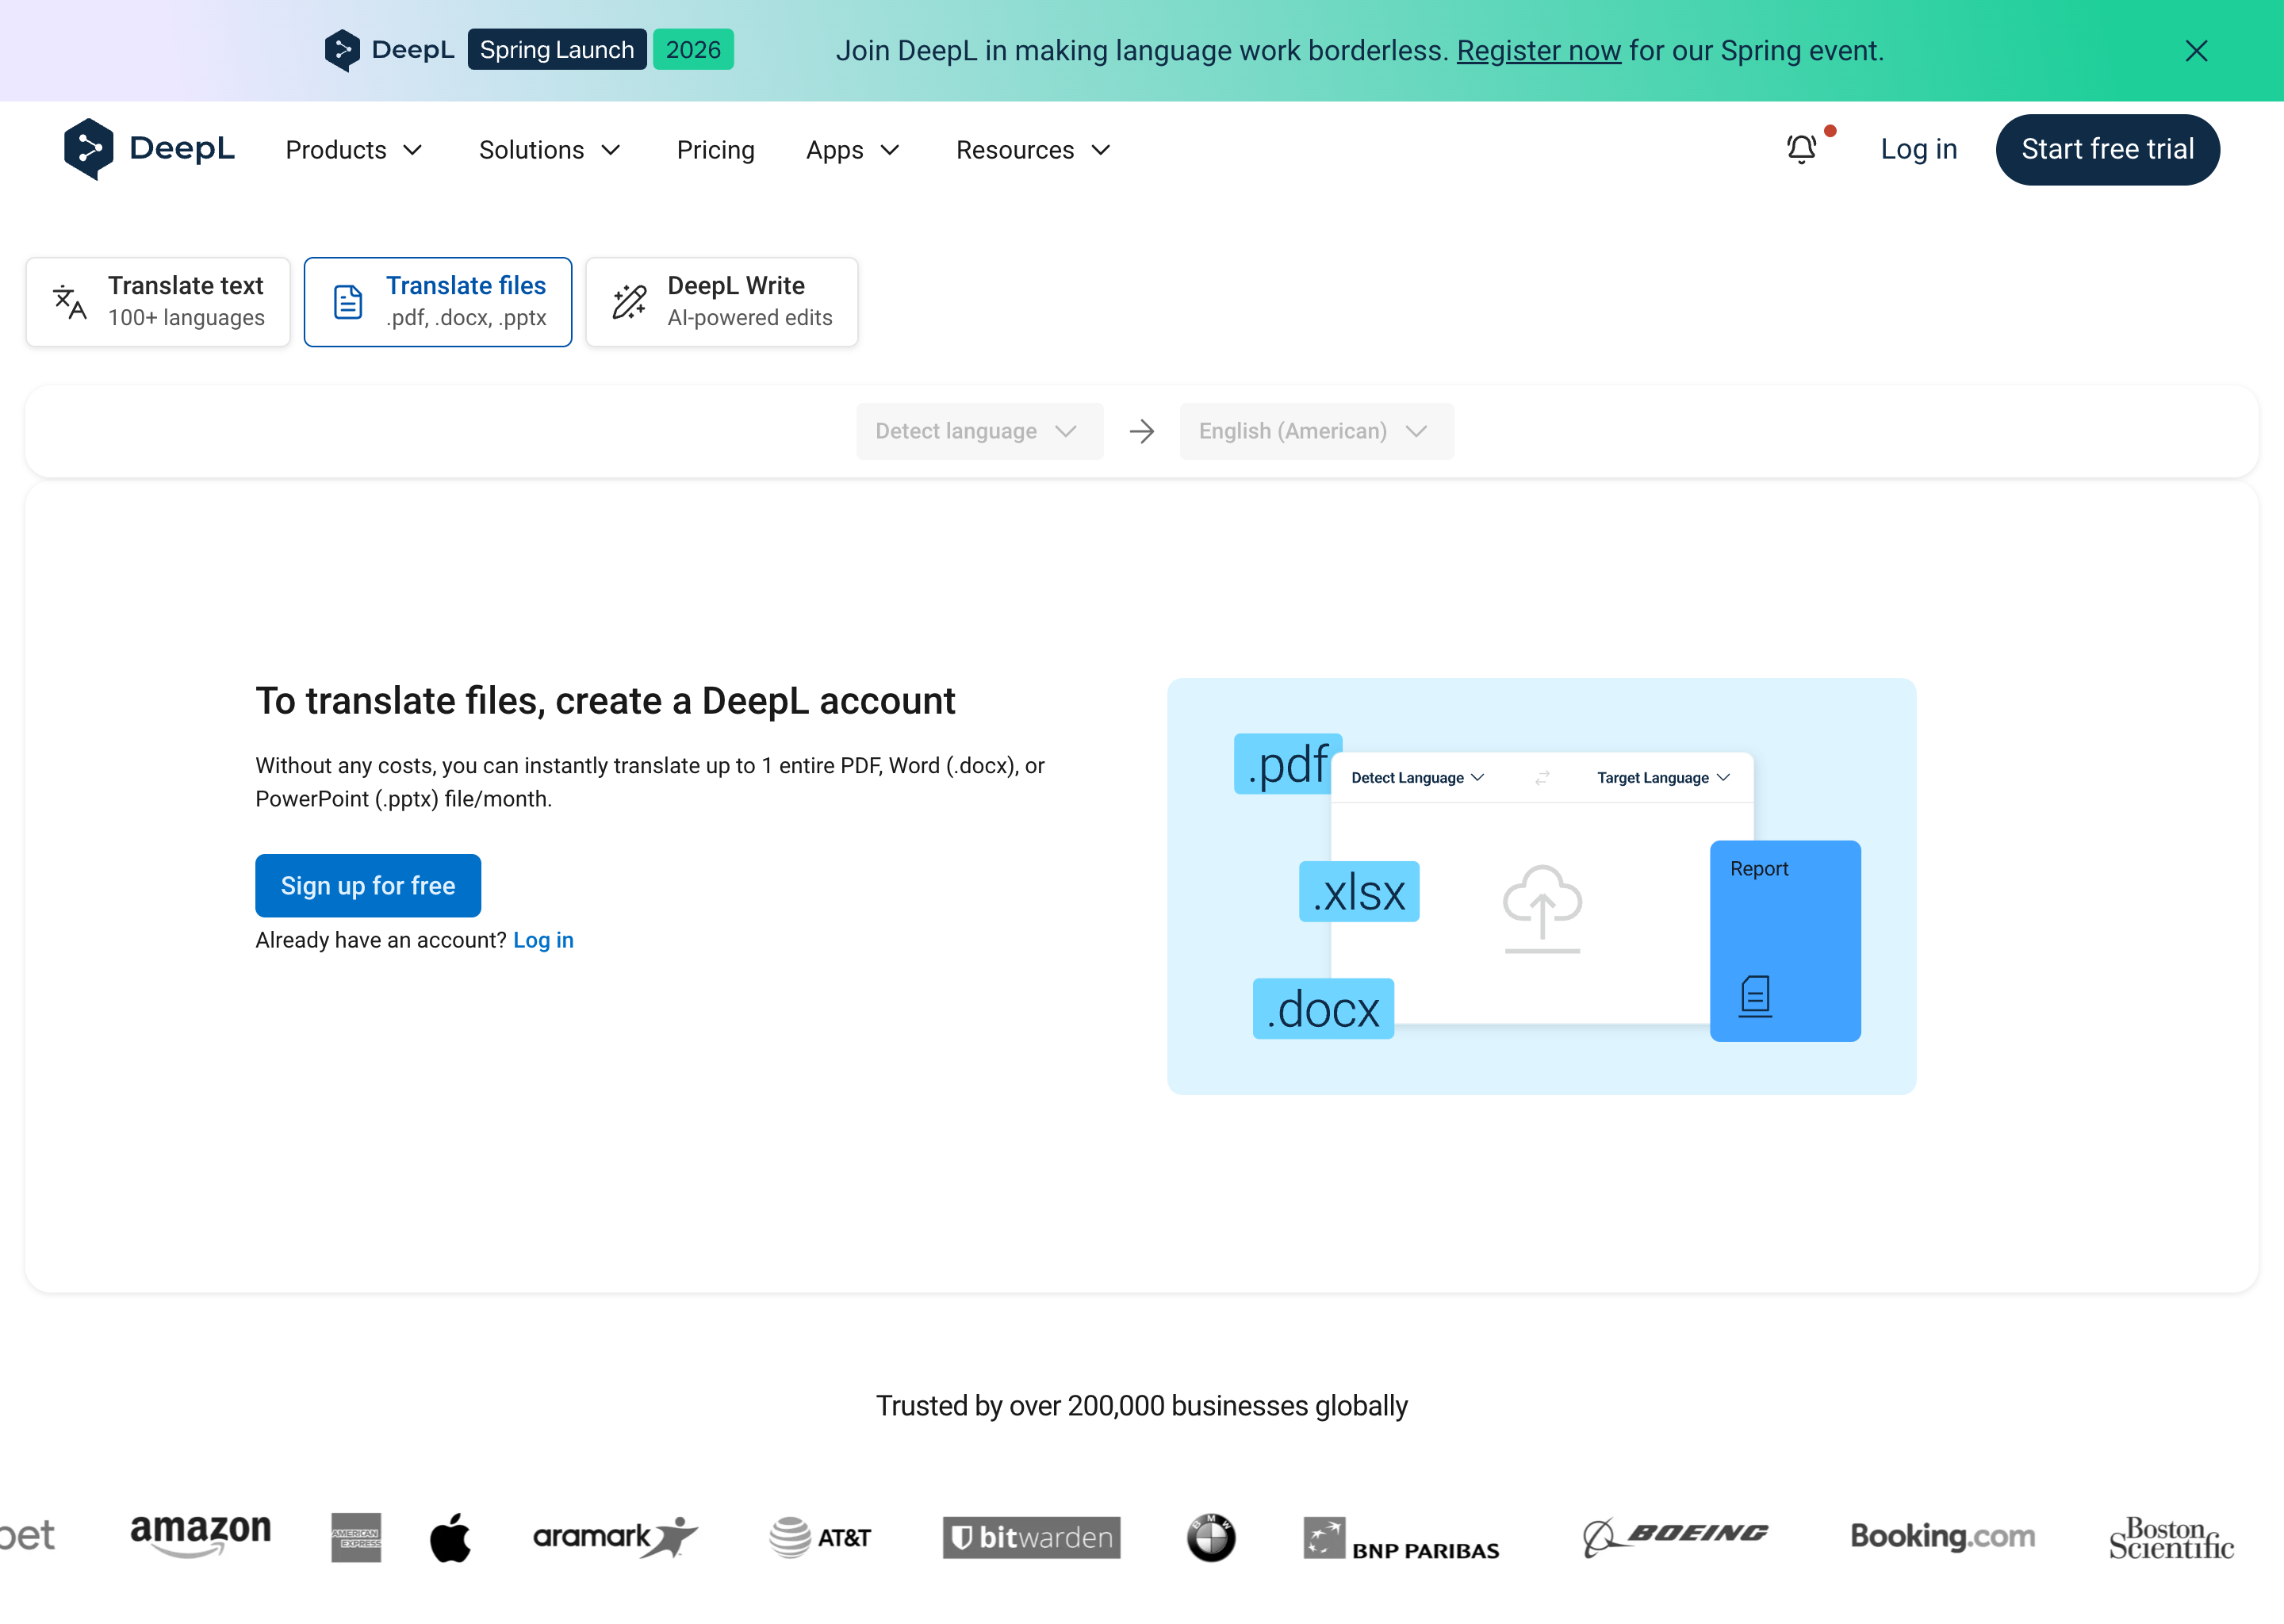Viewport: 2284px width, 1624px height.
Task: Open the notifications bell
Action: tap(1800, 149)
